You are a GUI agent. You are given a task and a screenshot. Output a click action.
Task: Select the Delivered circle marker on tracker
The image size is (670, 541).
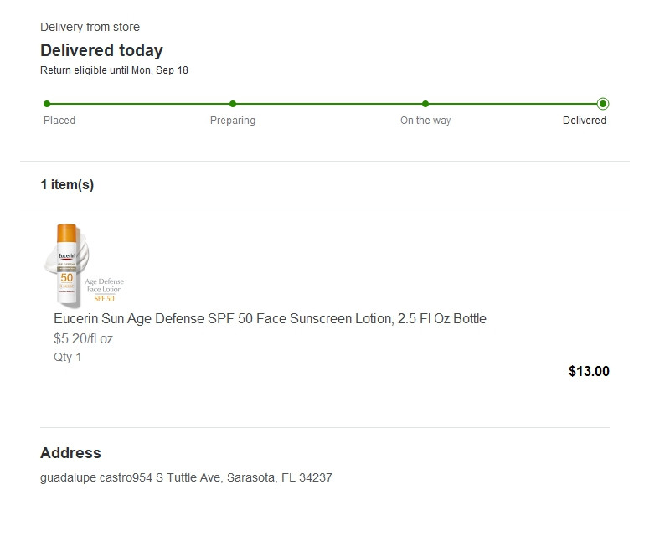coord(603,104)
